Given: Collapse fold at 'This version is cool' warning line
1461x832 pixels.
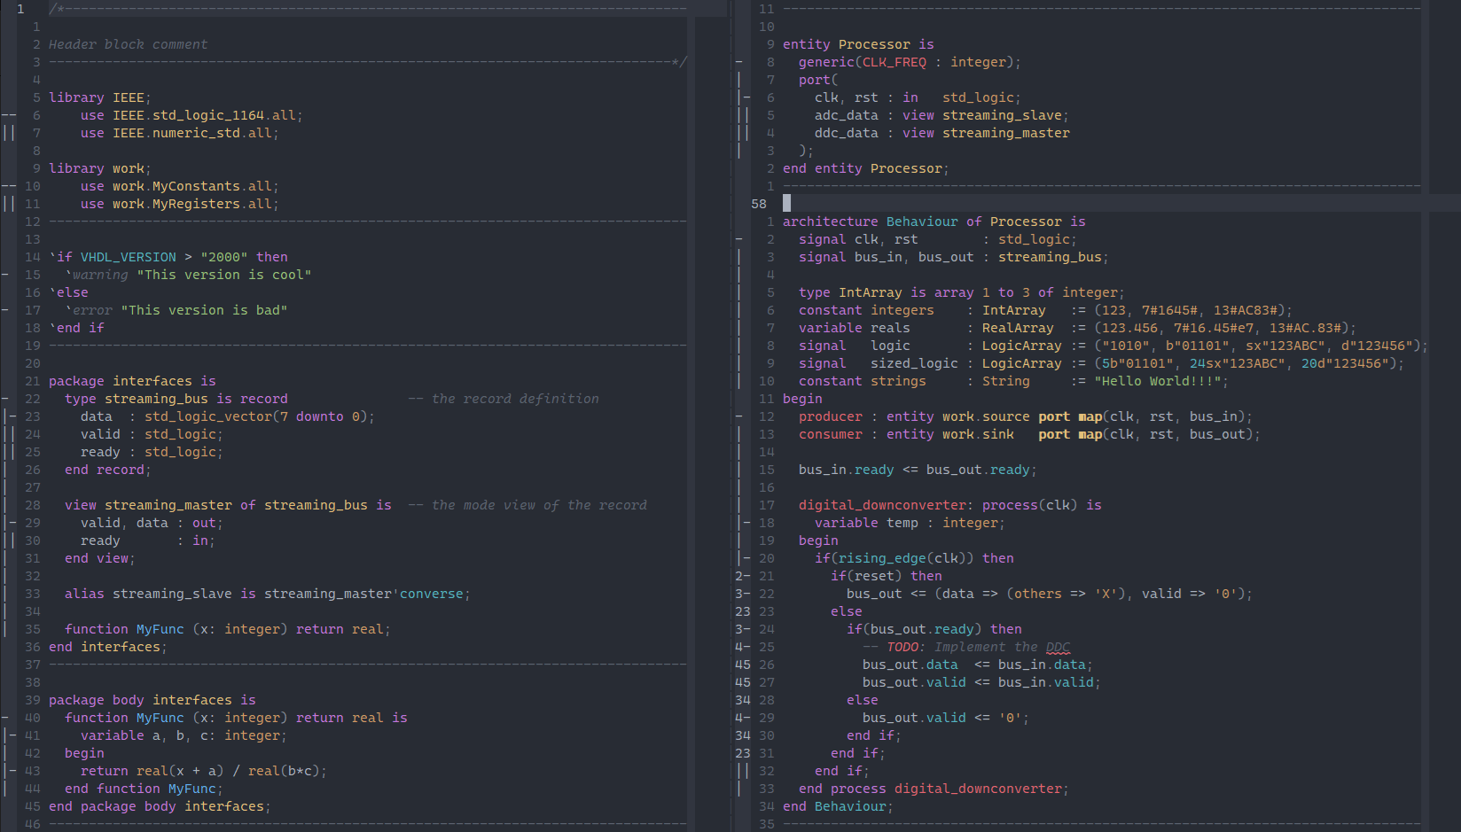Looking at the screenshot, I should 5,275.
